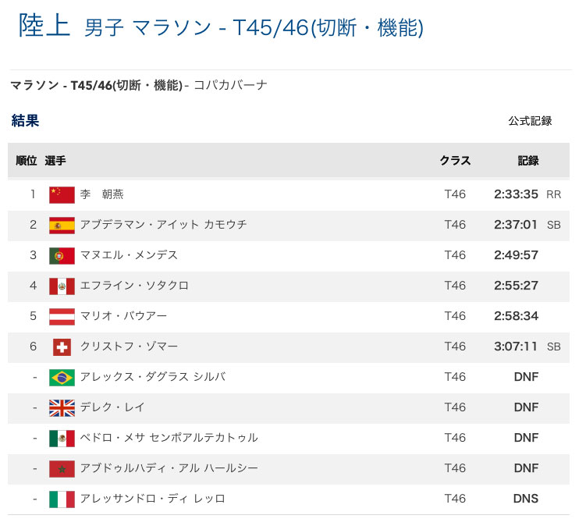Click the クラス column header
Image resolution: width=586 pixels, height=526 pixels.
pos(455,161)
